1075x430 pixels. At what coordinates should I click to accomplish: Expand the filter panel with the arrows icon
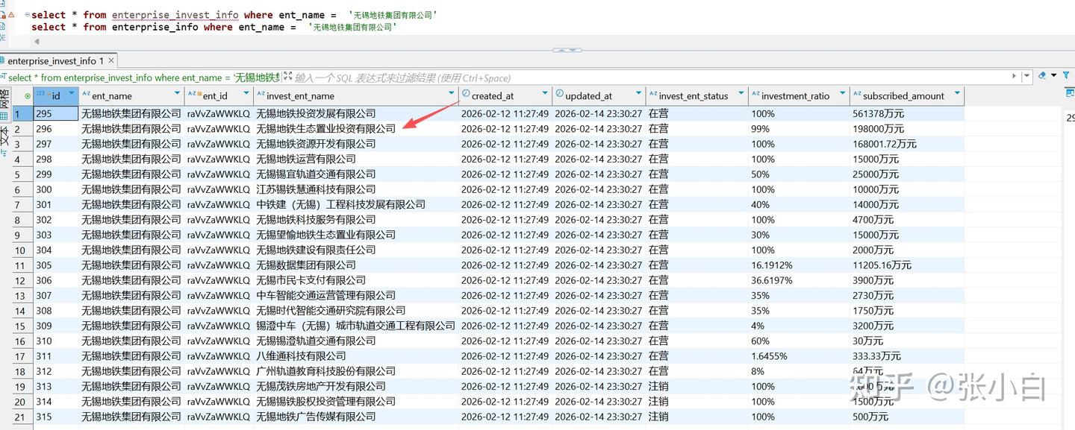pos(287,77)
